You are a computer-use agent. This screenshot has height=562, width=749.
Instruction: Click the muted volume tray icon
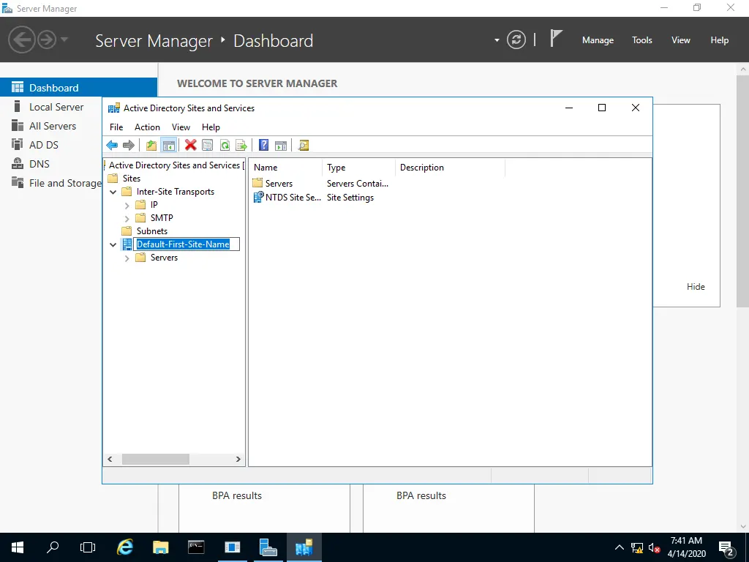[654, 548]
